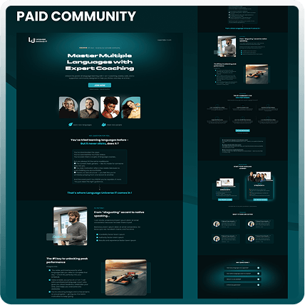Click the Language Universe comes in teal link
Image resolution: width=305 pixels, height=305 pixels.
coord(100,192)
